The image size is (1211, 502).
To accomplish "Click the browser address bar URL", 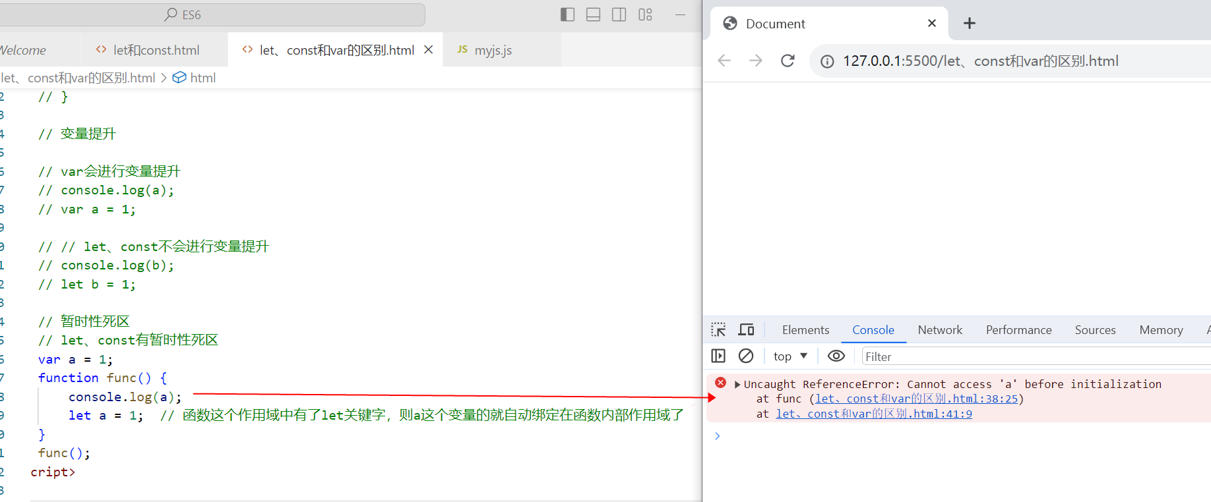I will point(980,61).
